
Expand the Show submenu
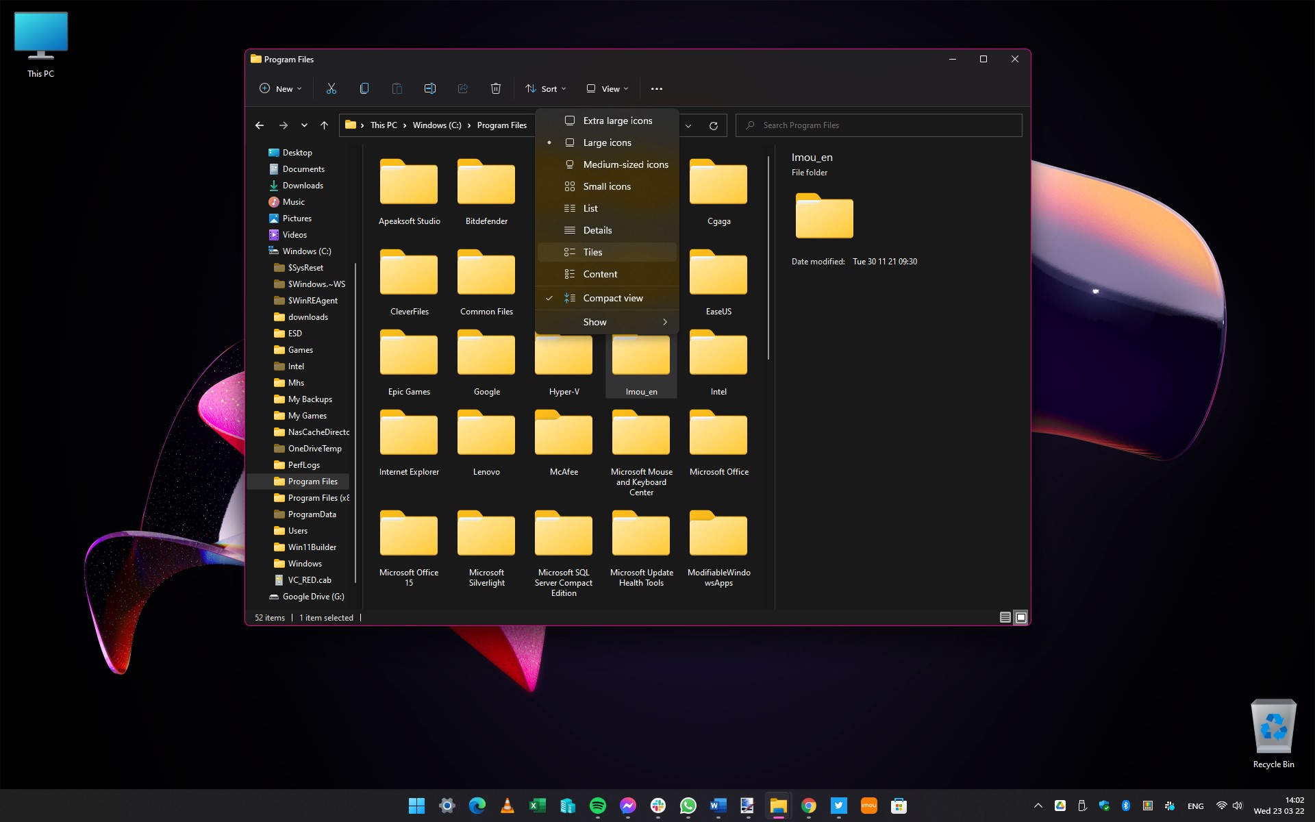coord(605,321)
